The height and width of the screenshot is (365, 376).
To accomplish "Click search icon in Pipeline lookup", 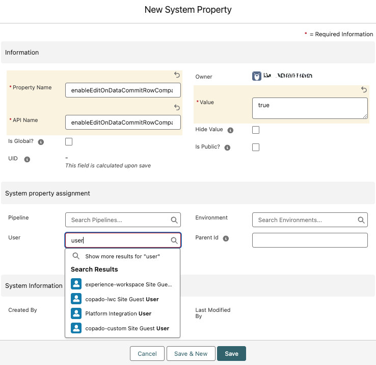I will click(174, 220).
